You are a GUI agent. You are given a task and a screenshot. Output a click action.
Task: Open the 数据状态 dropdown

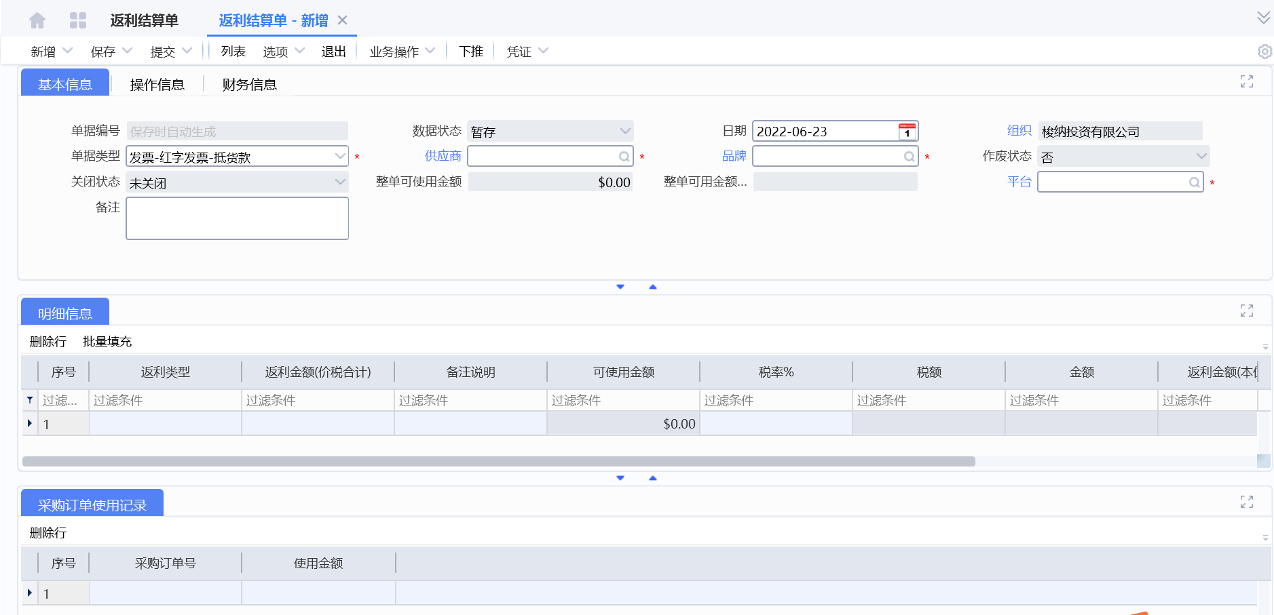[625, 131]
